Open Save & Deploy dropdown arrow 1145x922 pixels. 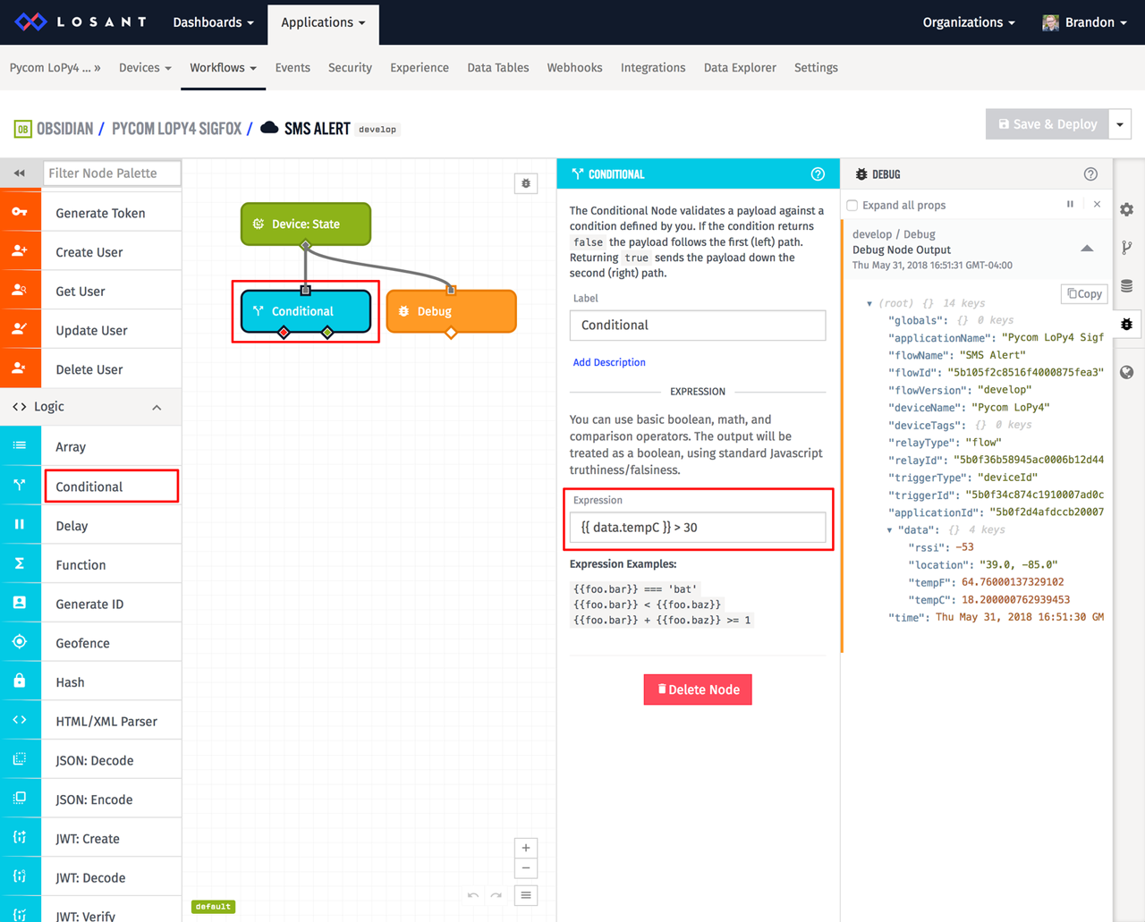(x=1120, y=124)
